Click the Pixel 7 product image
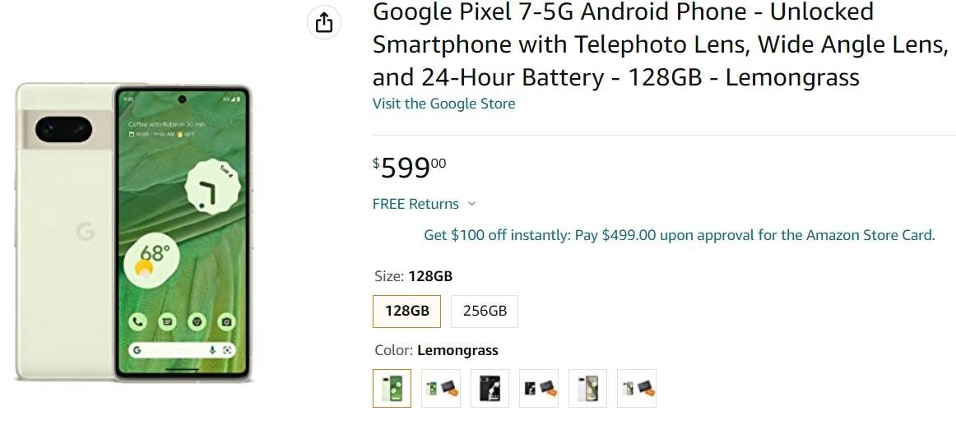The height and width of the screenshot is (425, 956). click(133, 232)
